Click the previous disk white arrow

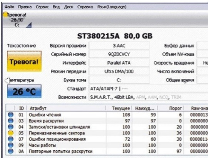tap(7, 80)
